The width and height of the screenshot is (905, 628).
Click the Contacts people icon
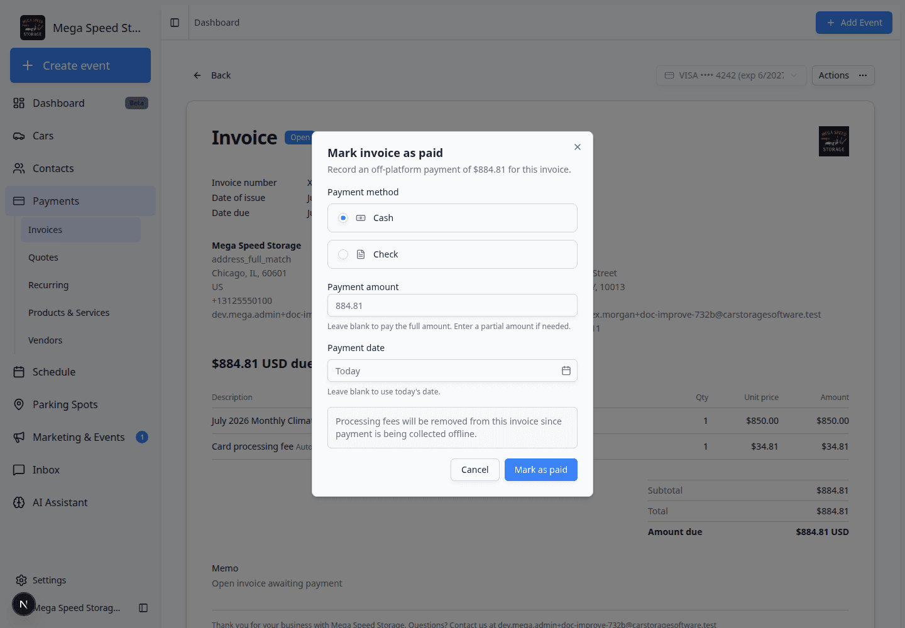point(19,168)
